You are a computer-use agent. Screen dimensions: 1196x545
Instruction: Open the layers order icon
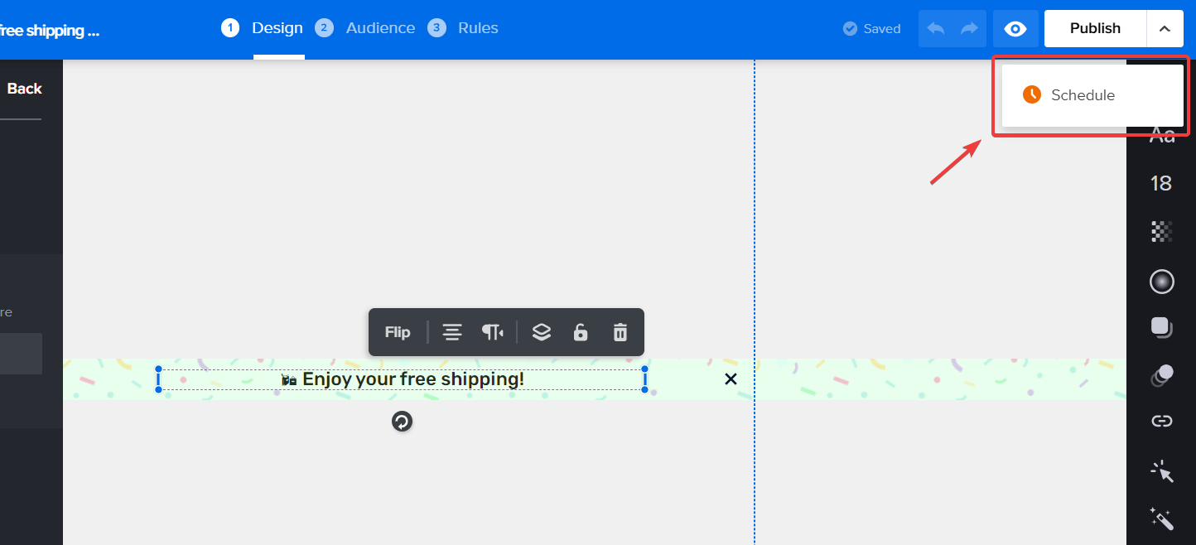[542, 332]
